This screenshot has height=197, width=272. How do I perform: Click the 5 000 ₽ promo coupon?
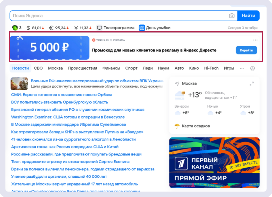(x=50, y=47)
